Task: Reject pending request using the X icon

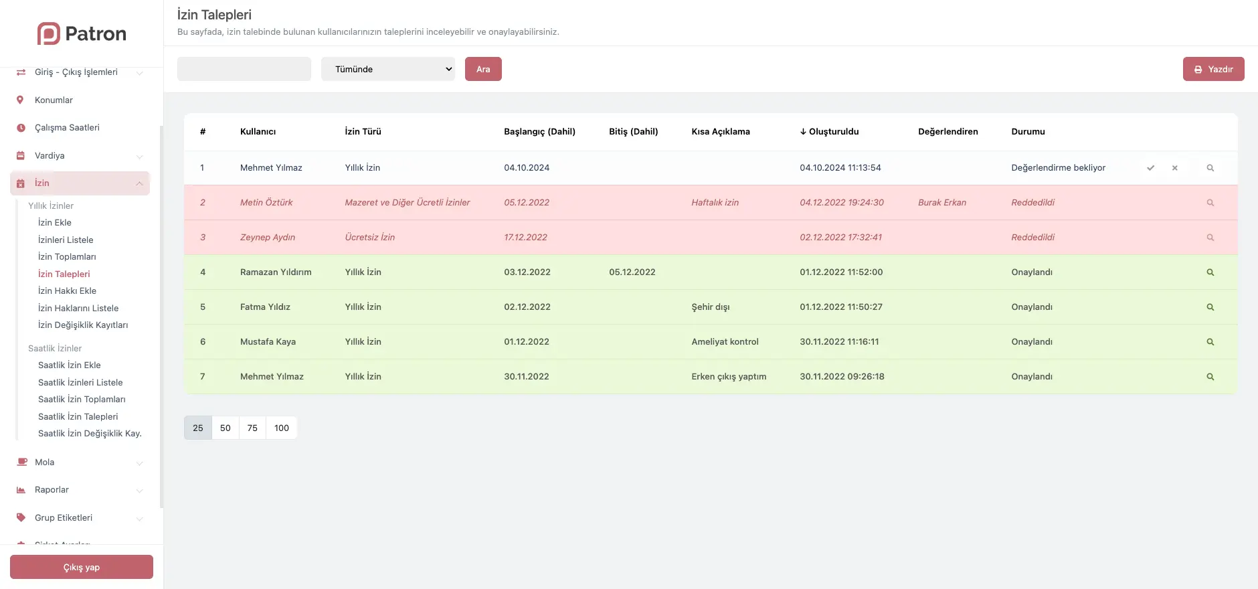Action: pyautogui.click(x=1174, y=168)
